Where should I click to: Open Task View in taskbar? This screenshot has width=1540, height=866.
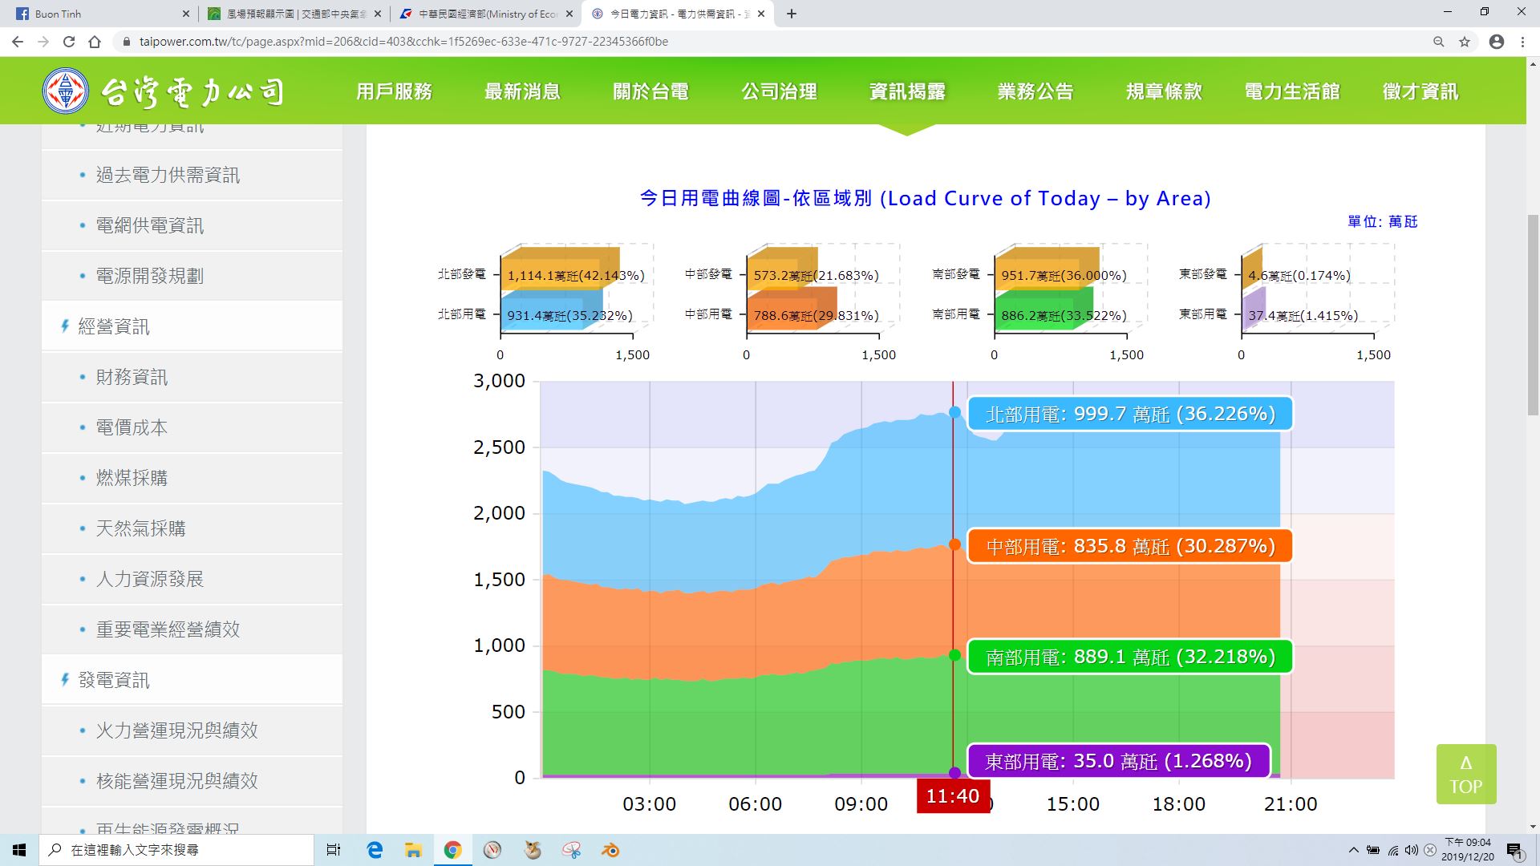pos(334,850)
